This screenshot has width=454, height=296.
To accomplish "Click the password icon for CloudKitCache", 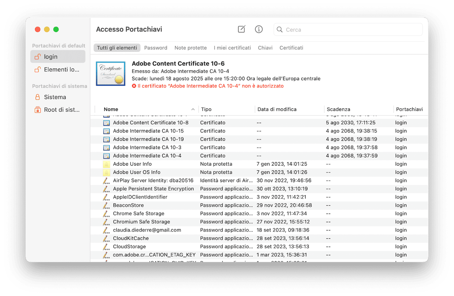I will [x=106, y=238].
